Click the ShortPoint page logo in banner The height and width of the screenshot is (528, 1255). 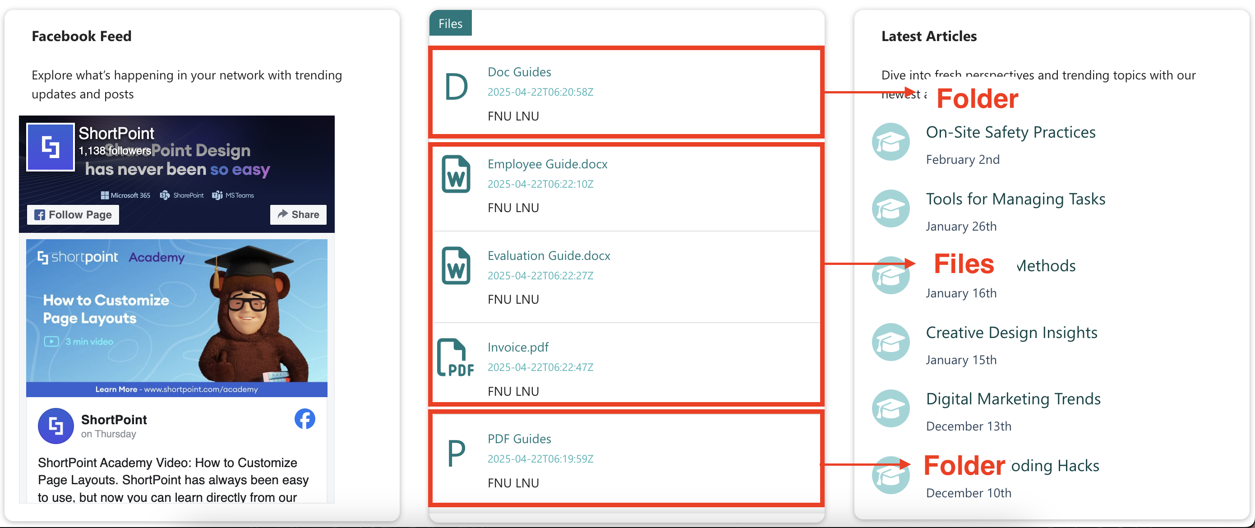[51, 147]
